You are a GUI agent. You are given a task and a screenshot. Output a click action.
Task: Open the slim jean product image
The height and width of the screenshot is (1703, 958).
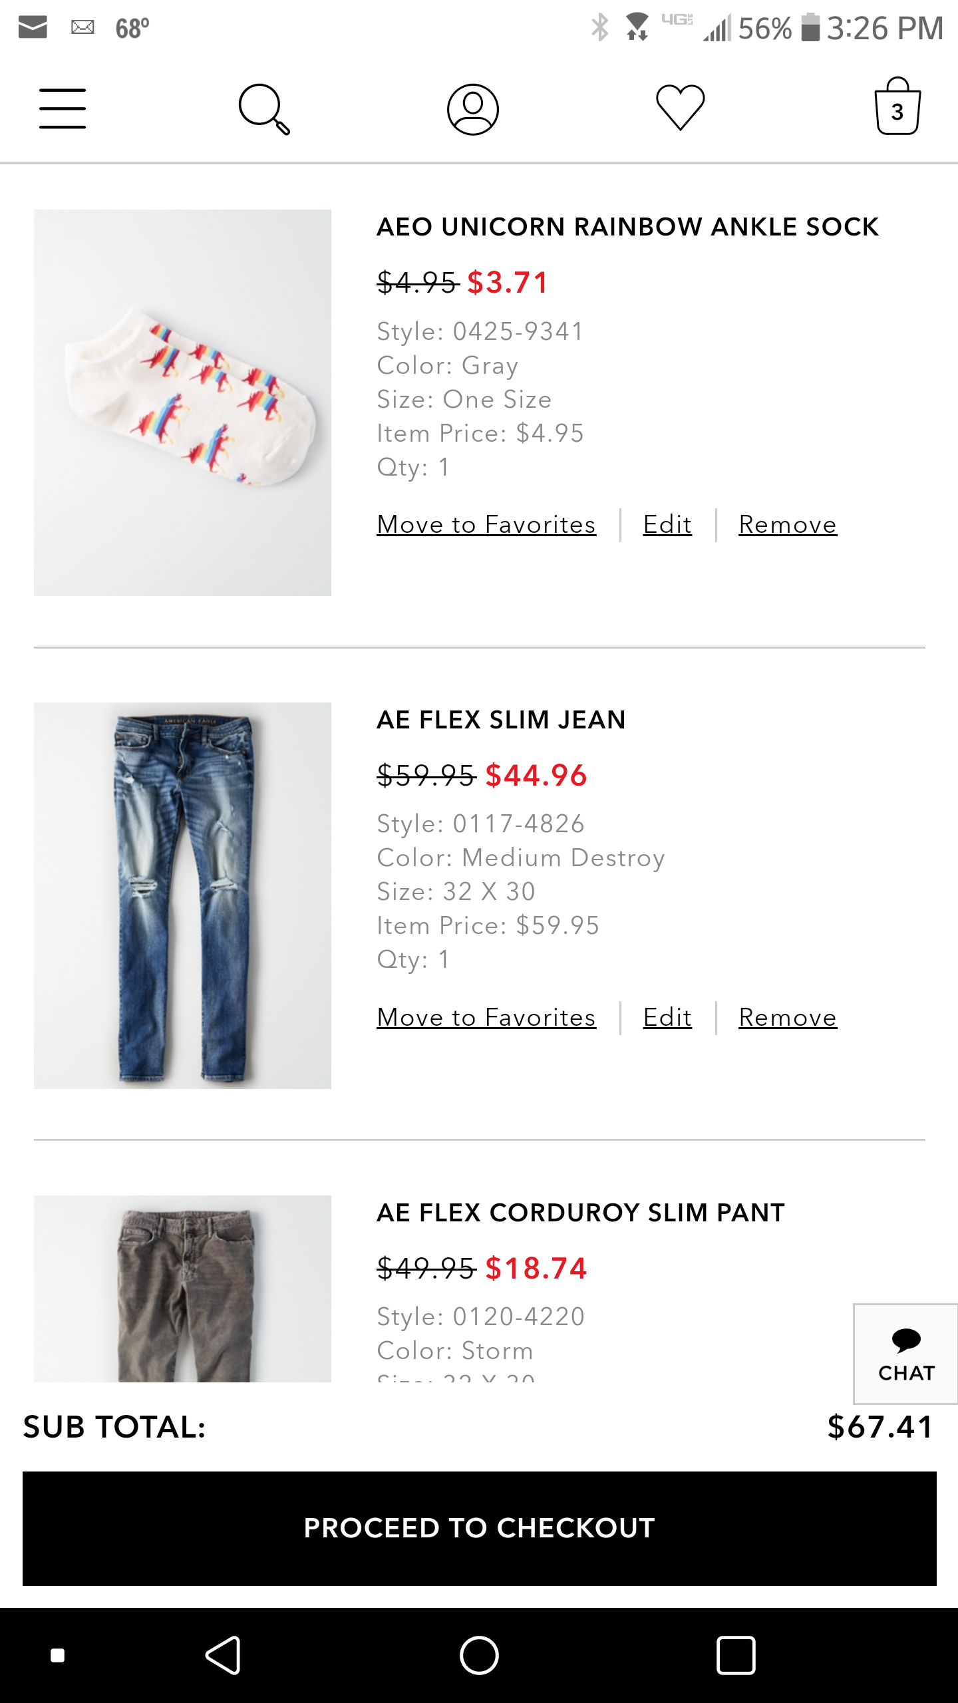(182, 895)
